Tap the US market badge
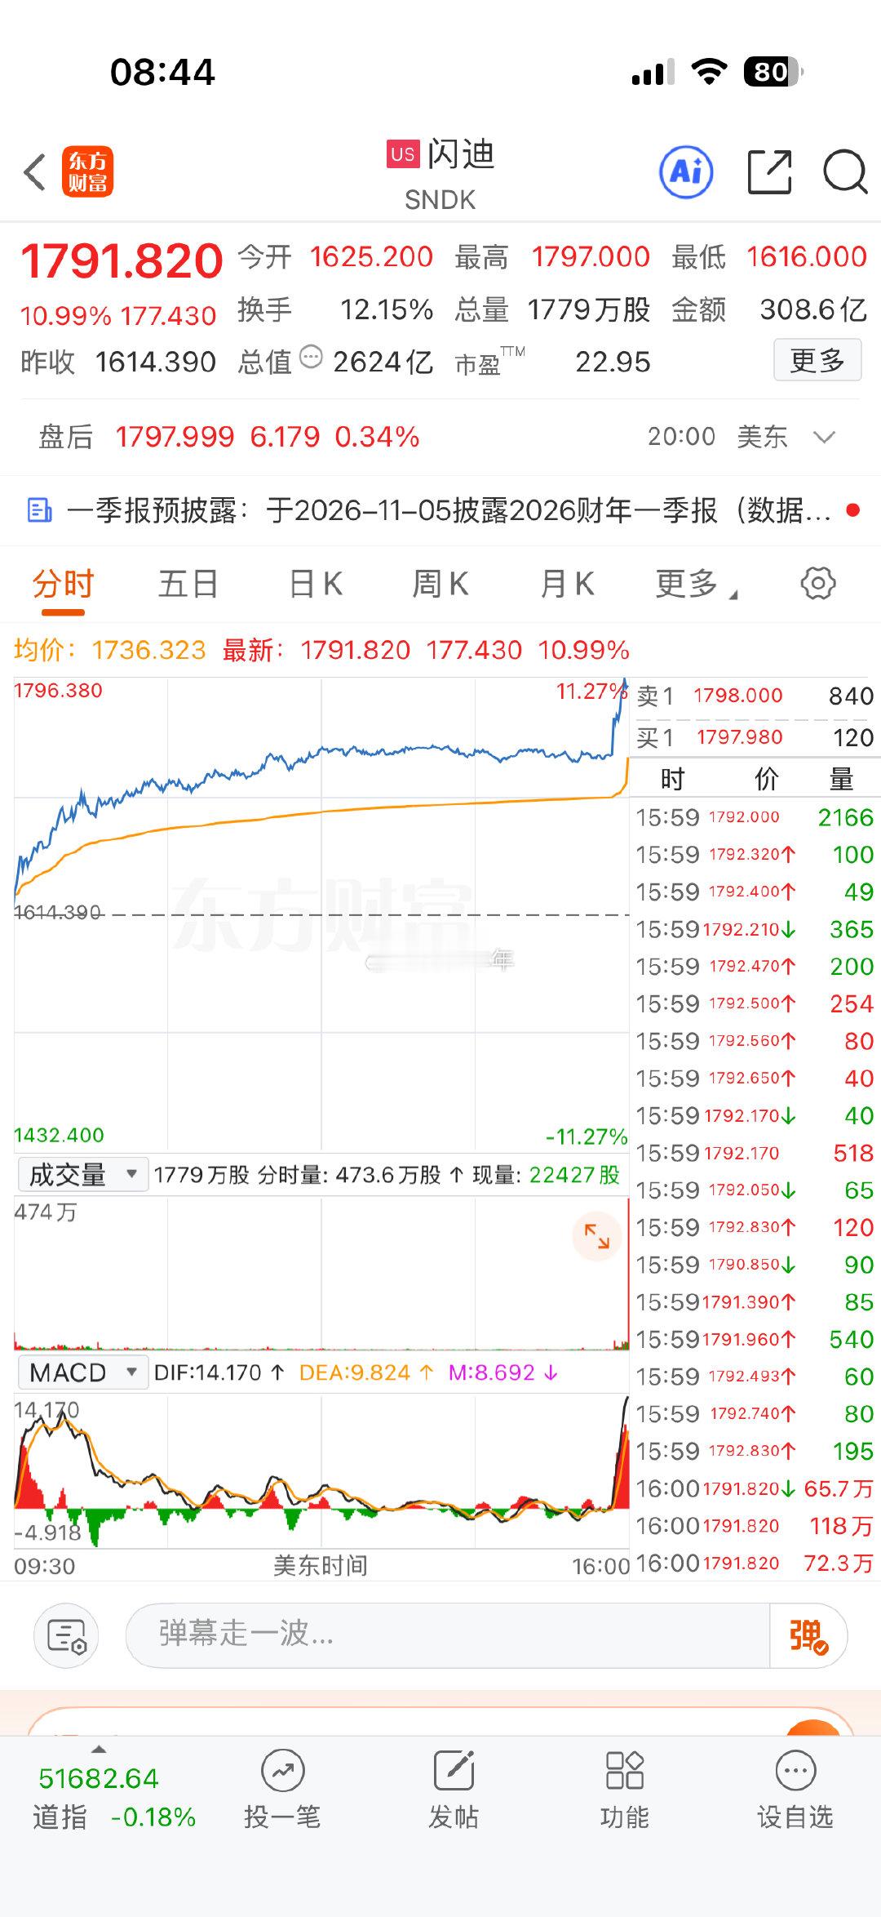 pos(403,154)
